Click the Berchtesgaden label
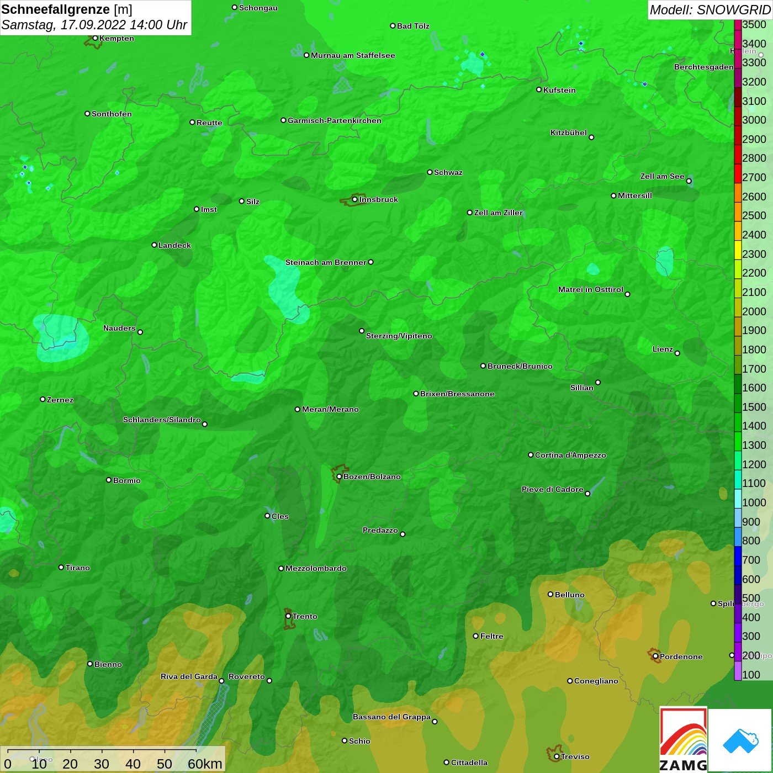 (704, 67)
